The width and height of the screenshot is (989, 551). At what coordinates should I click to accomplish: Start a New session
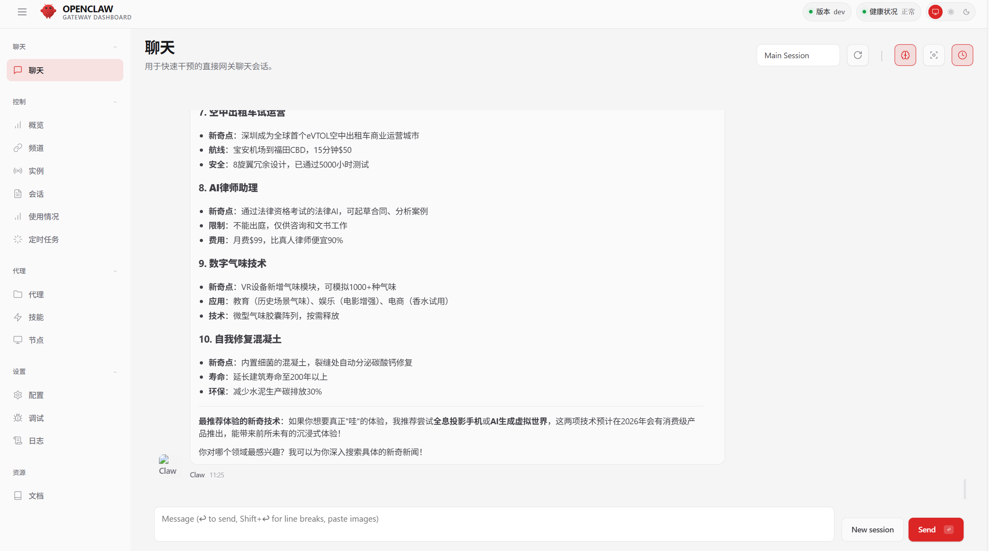tap(872, 530)
